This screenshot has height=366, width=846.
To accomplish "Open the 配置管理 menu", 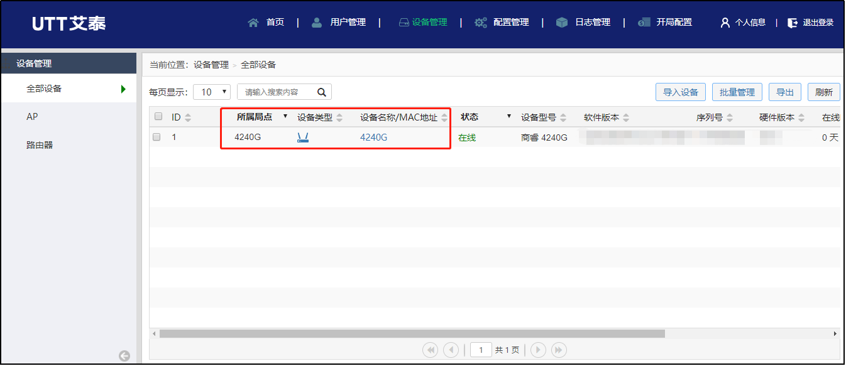I will [511, 23].
